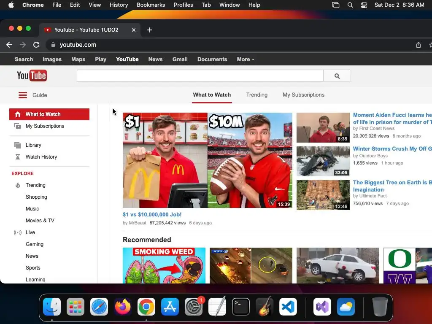Open the View menu
The width and height of the screenshot is (432, 324).
[x=95, y=5]
